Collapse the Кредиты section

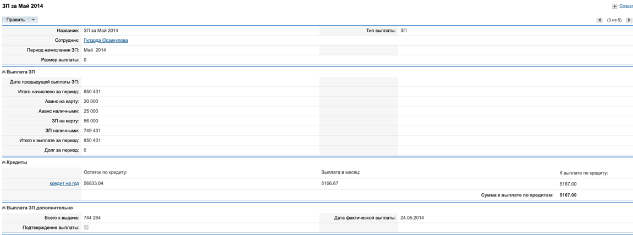tap(4, 163)
